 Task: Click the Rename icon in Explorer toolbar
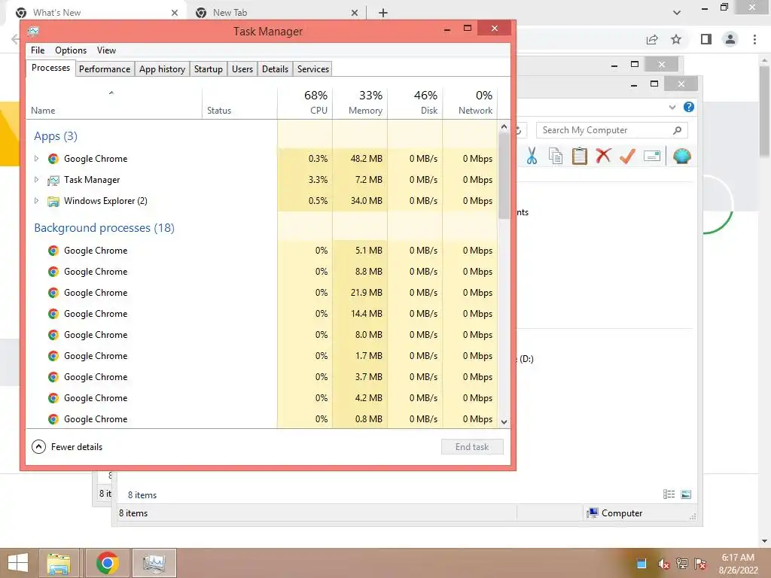pos(651,157)
